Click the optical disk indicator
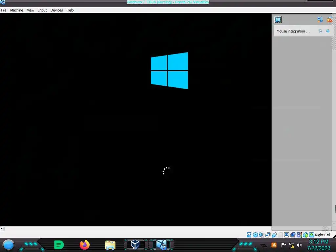The image size is (336, 252). [255, 235]
